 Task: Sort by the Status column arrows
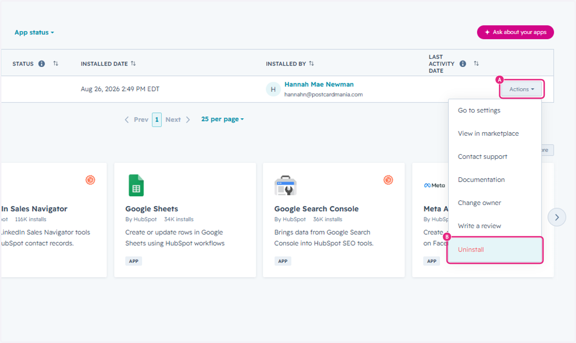[x=56, y=64]
